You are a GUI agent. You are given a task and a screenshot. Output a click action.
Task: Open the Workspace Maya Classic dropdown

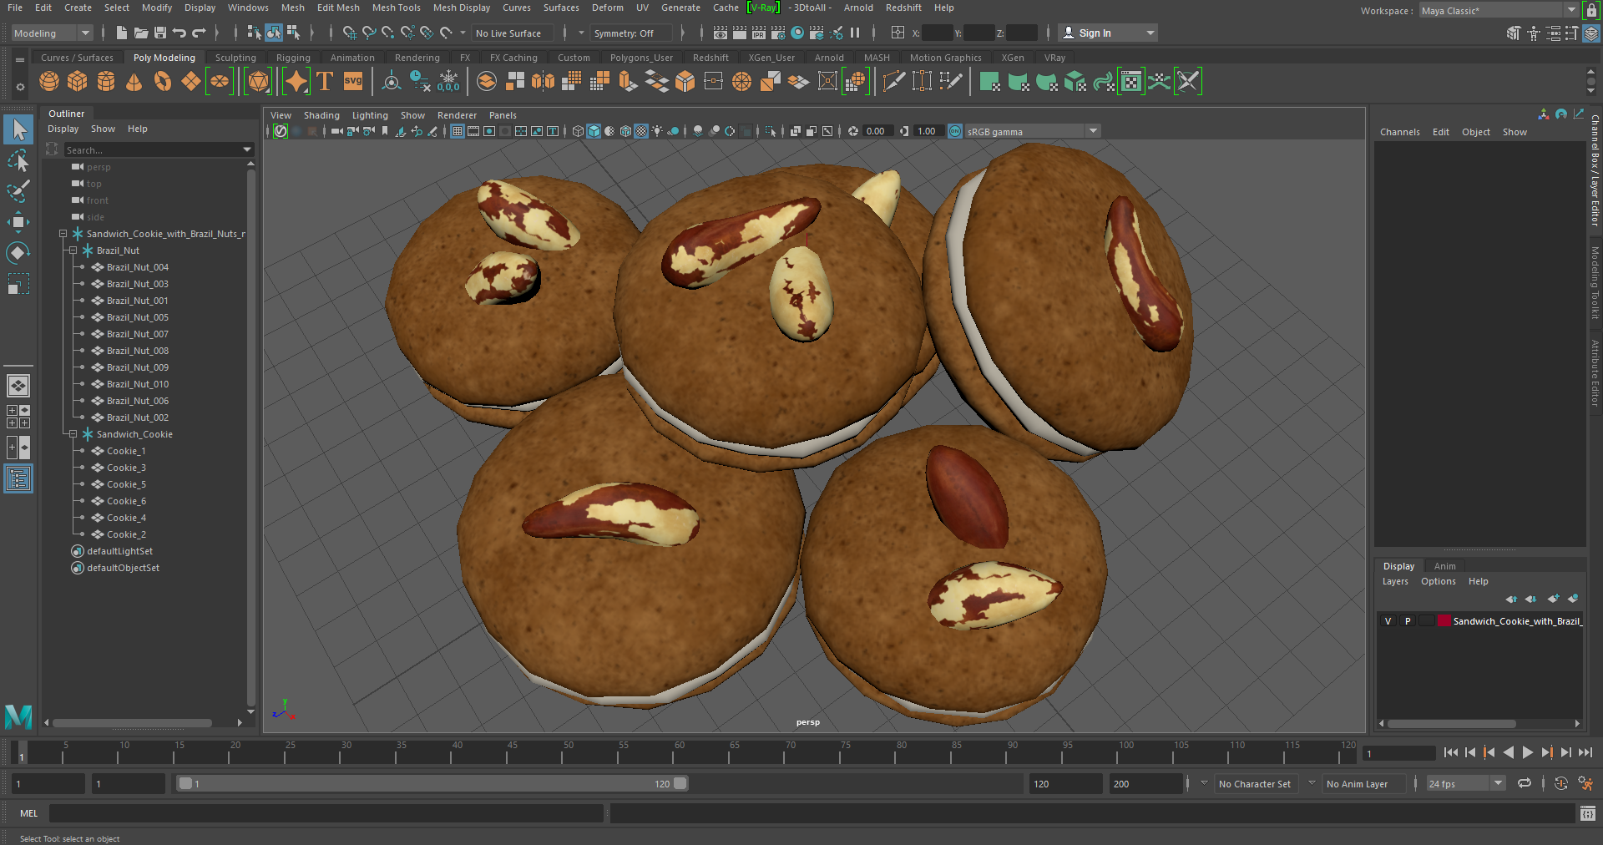pos(1499,11)
